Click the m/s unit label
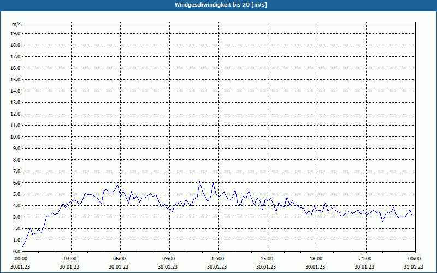 point(16,25)
